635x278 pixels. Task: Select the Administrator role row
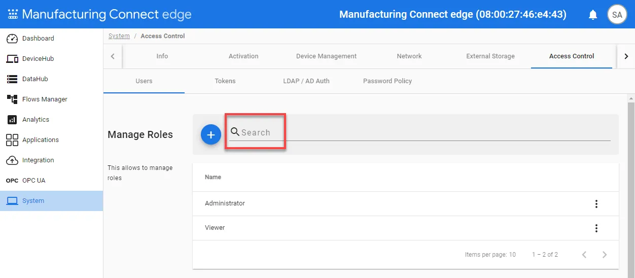[x=406, y=204]
